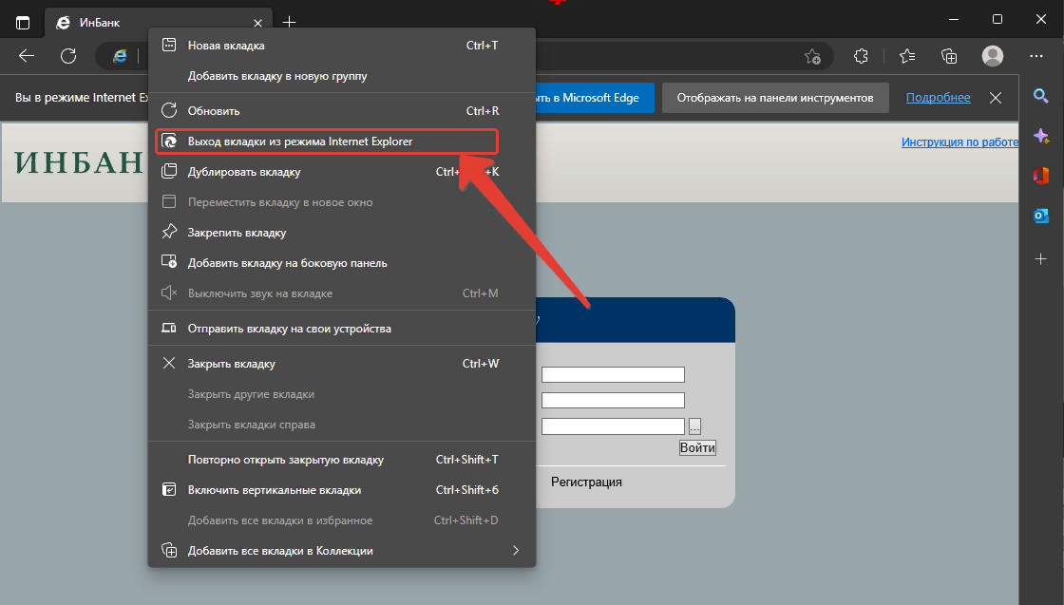Click the '...' browse button beside the third field

694,426
